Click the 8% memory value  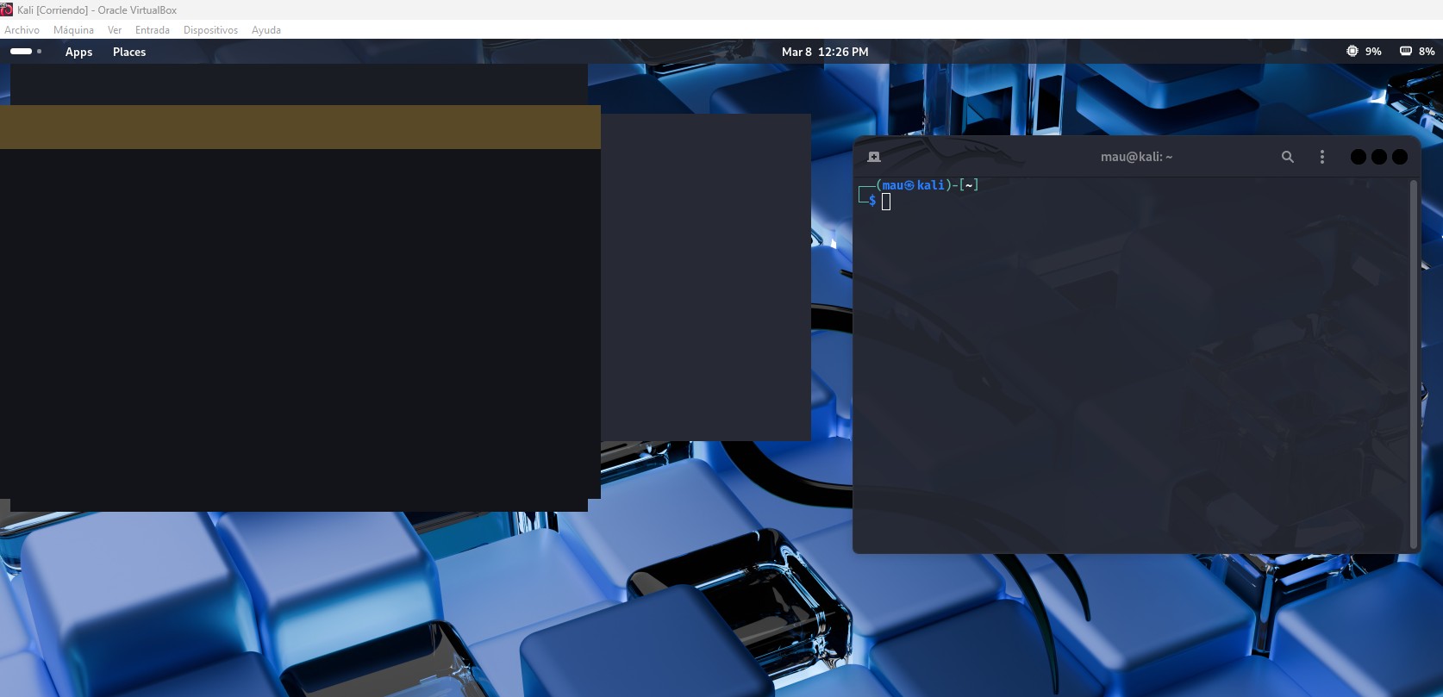coord(1427,52)
